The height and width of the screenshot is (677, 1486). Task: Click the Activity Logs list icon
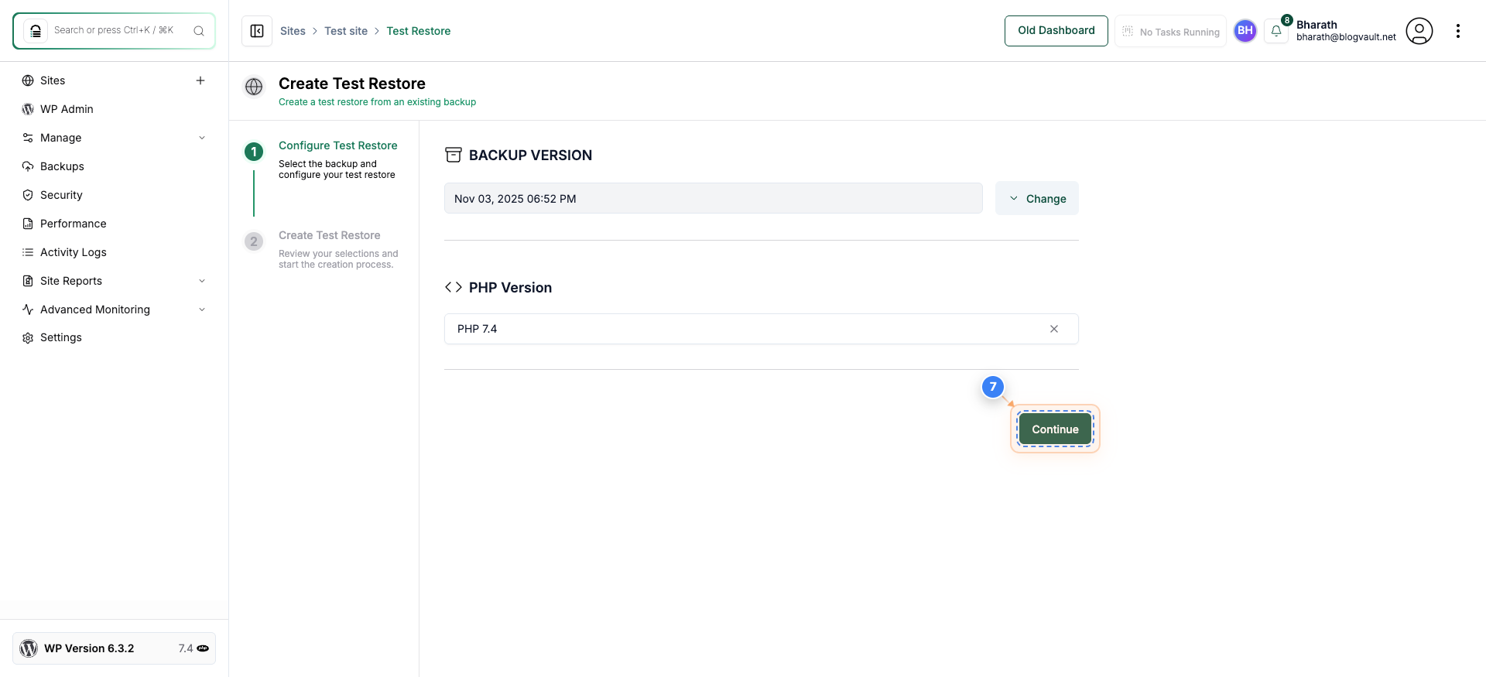click(x=28, y=252)
